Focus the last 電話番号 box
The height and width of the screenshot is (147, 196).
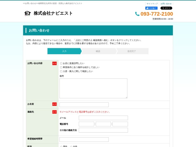point(120,124)
